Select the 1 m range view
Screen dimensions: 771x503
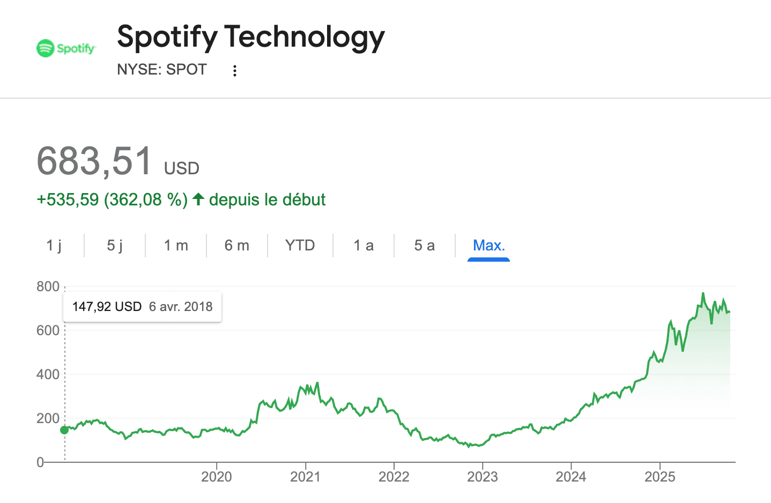pyautogui.click(x=175, y=245)
